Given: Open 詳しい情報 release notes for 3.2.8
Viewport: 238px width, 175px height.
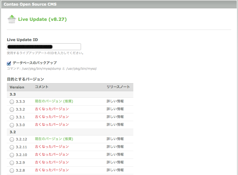Looking at the screenshot, I should tap(115, 170).
